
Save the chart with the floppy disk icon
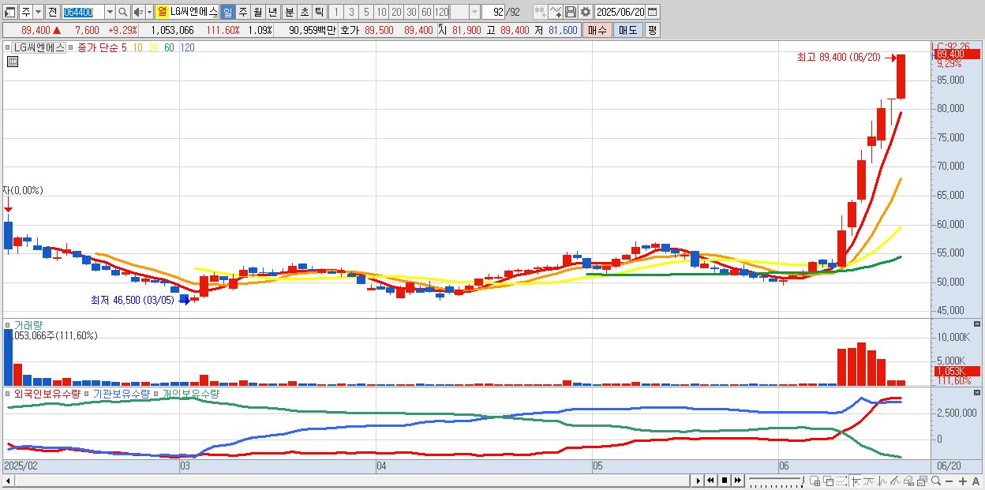[570, 12]
